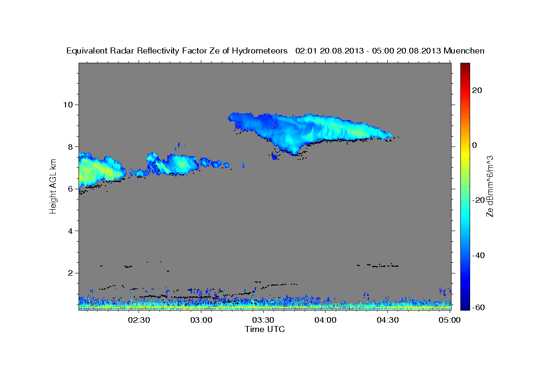Screen dimensions: 558x372
Task: Click the location label 'Muenchen' in the title
Action: pos(465,51)
